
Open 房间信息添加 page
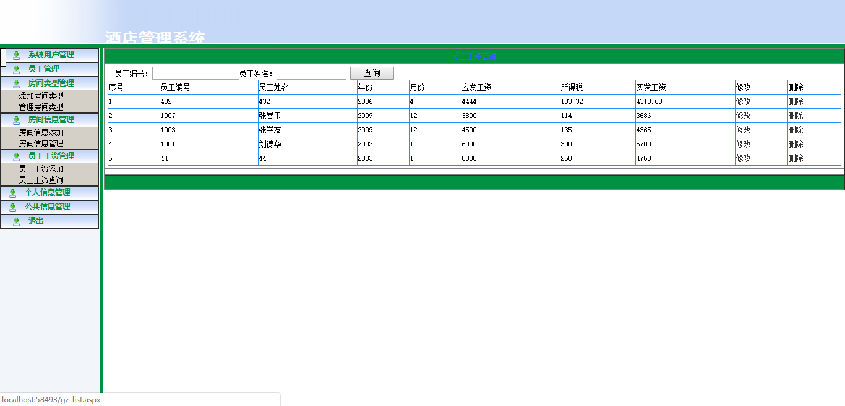(41, 133)
